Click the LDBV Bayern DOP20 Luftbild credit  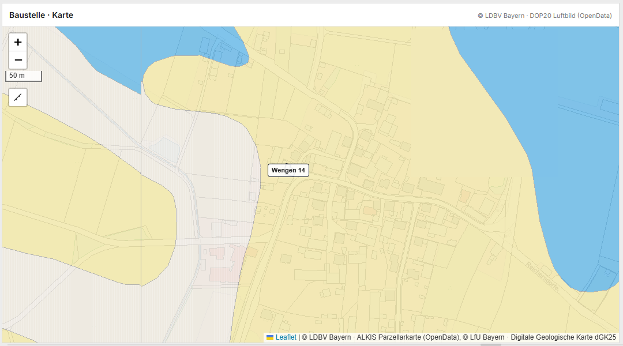545,16
